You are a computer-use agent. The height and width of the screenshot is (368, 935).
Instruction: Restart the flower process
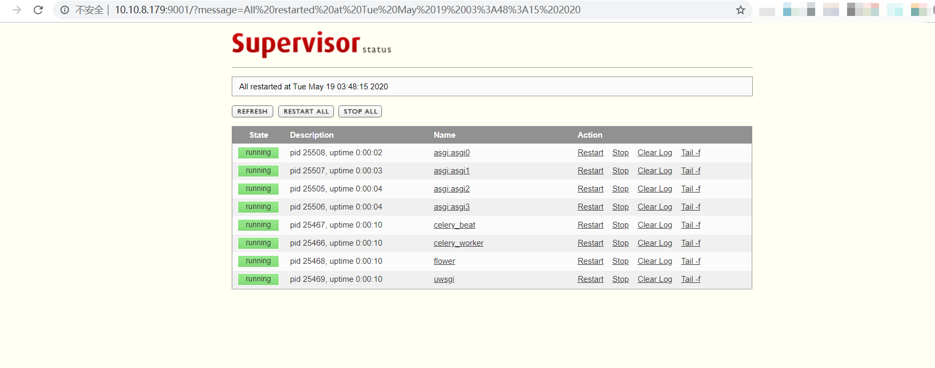[x=590, y=261]
